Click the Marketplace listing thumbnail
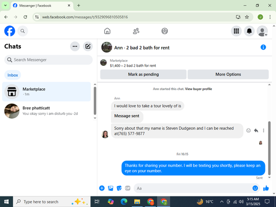Image resolution: width=276 pixels, height=207 pixels. (x=103, y=62)
